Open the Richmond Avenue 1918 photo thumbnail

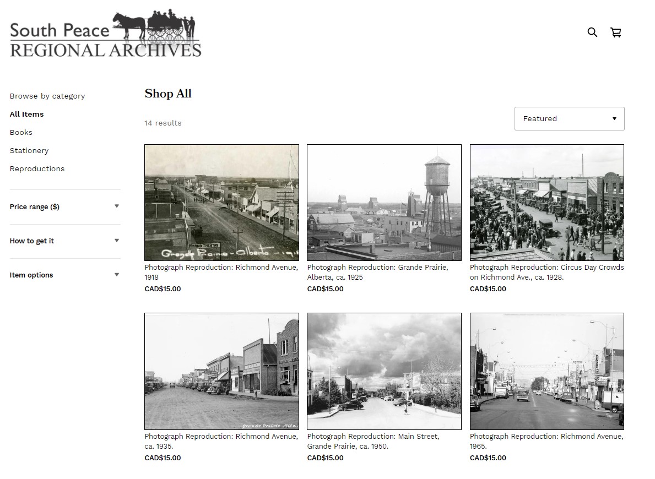pyautogui.click(x=221, y=203)
